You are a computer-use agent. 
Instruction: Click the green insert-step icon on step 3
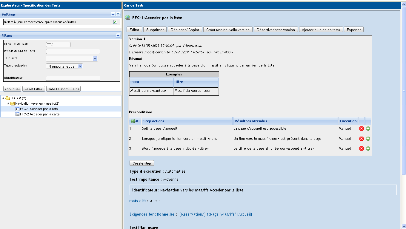(368, 148)
